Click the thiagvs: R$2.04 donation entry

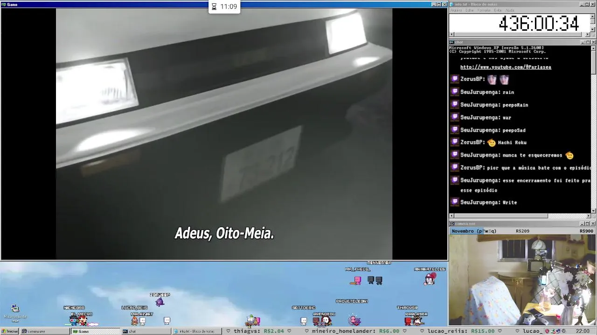(x=259, y=331)
